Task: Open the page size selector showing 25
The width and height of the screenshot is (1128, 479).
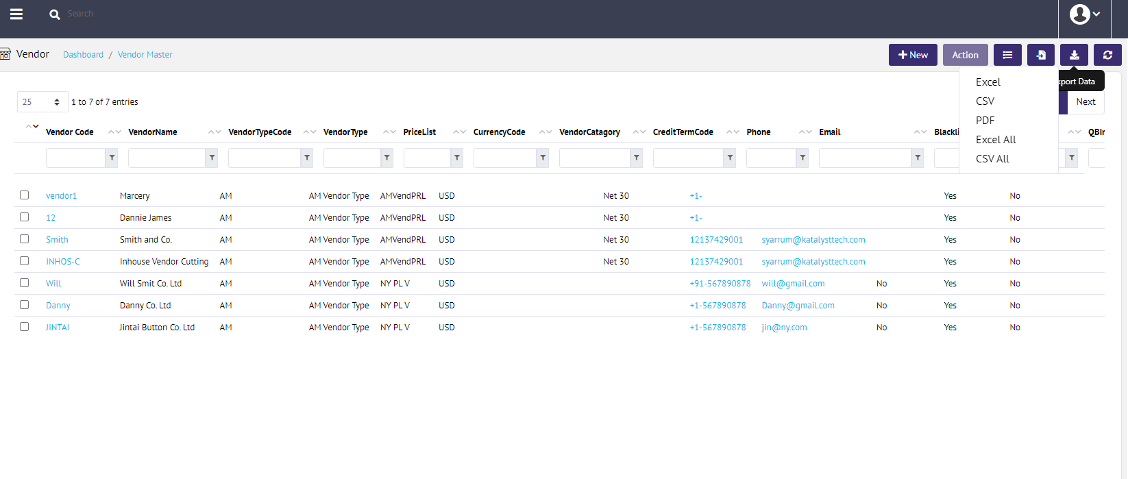Action: pos(42,101)
